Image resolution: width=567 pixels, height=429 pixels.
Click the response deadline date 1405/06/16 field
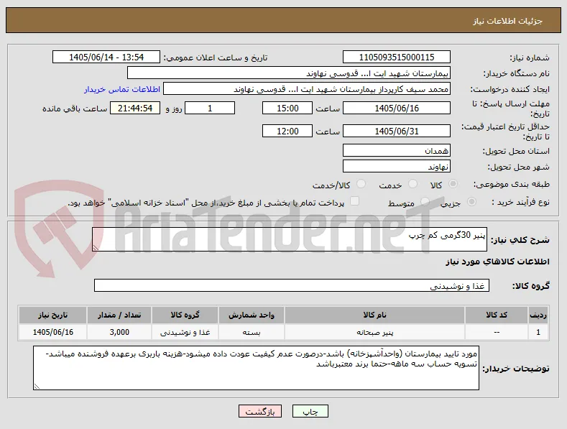coord(396,109)
